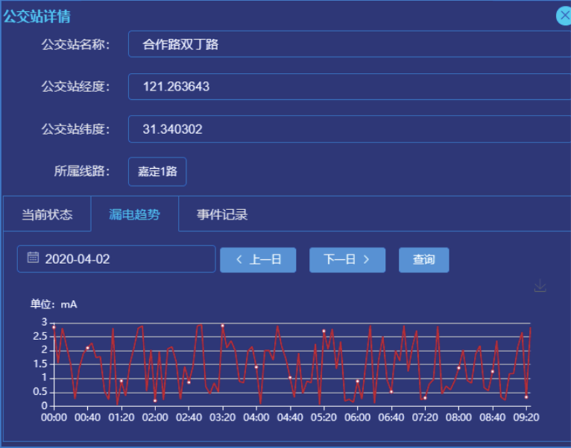Click the chart data point at 07:20
571x448 pixels.
[425, 398]
